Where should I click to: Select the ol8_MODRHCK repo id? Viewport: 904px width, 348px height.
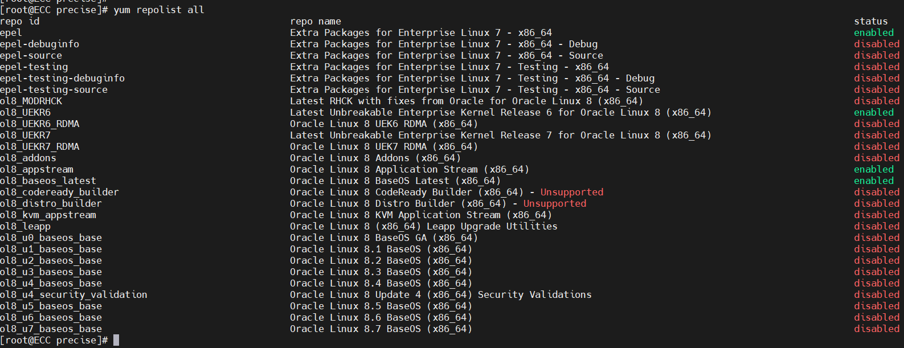[x=31, y=101]
